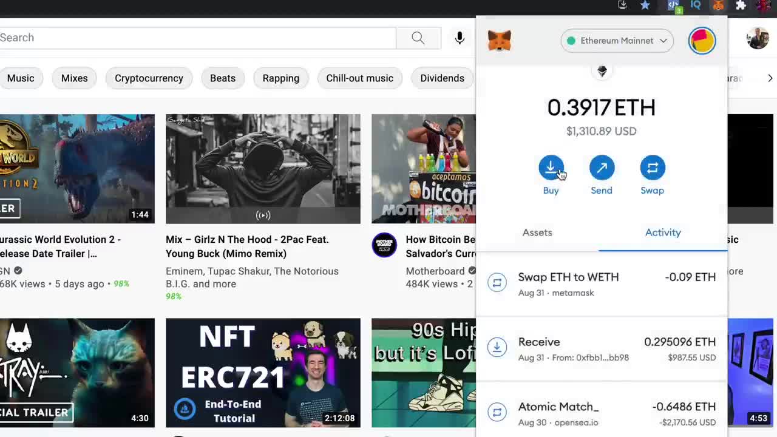Click the $1,310.89 USD balance text
This screenshot has width=777, height=437.
pyautogui.click(x=602, y=131)
